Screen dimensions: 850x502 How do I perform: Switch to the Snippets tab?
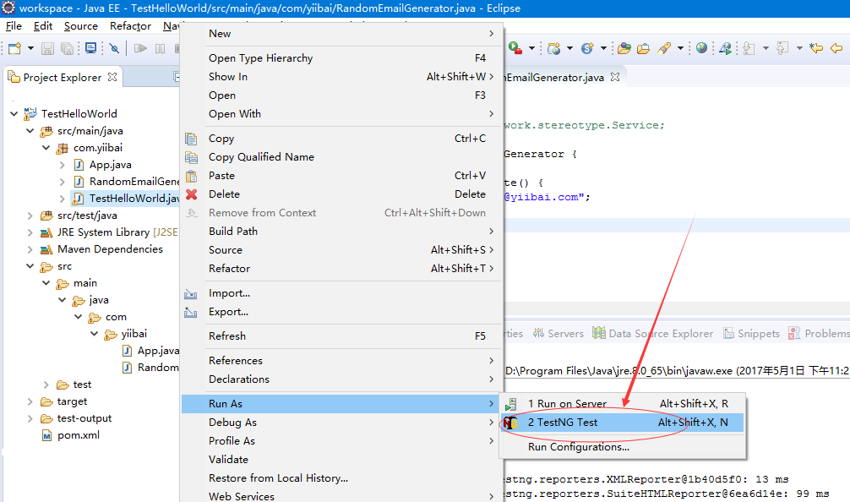(x=751, y=334)
